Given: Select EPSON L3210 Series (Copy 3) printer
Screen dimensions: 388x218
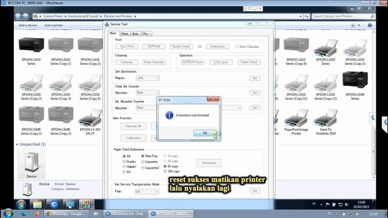Looking at the screenshot, I should (x=61, y=83).
